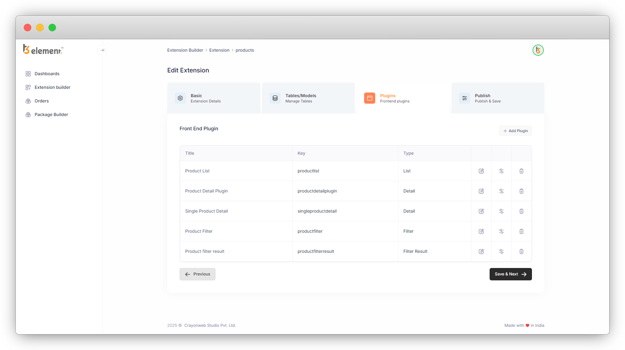Collapse the sidebar with arrow icon
The height and width of the screenshot is (350, 625).
(102, 50)
